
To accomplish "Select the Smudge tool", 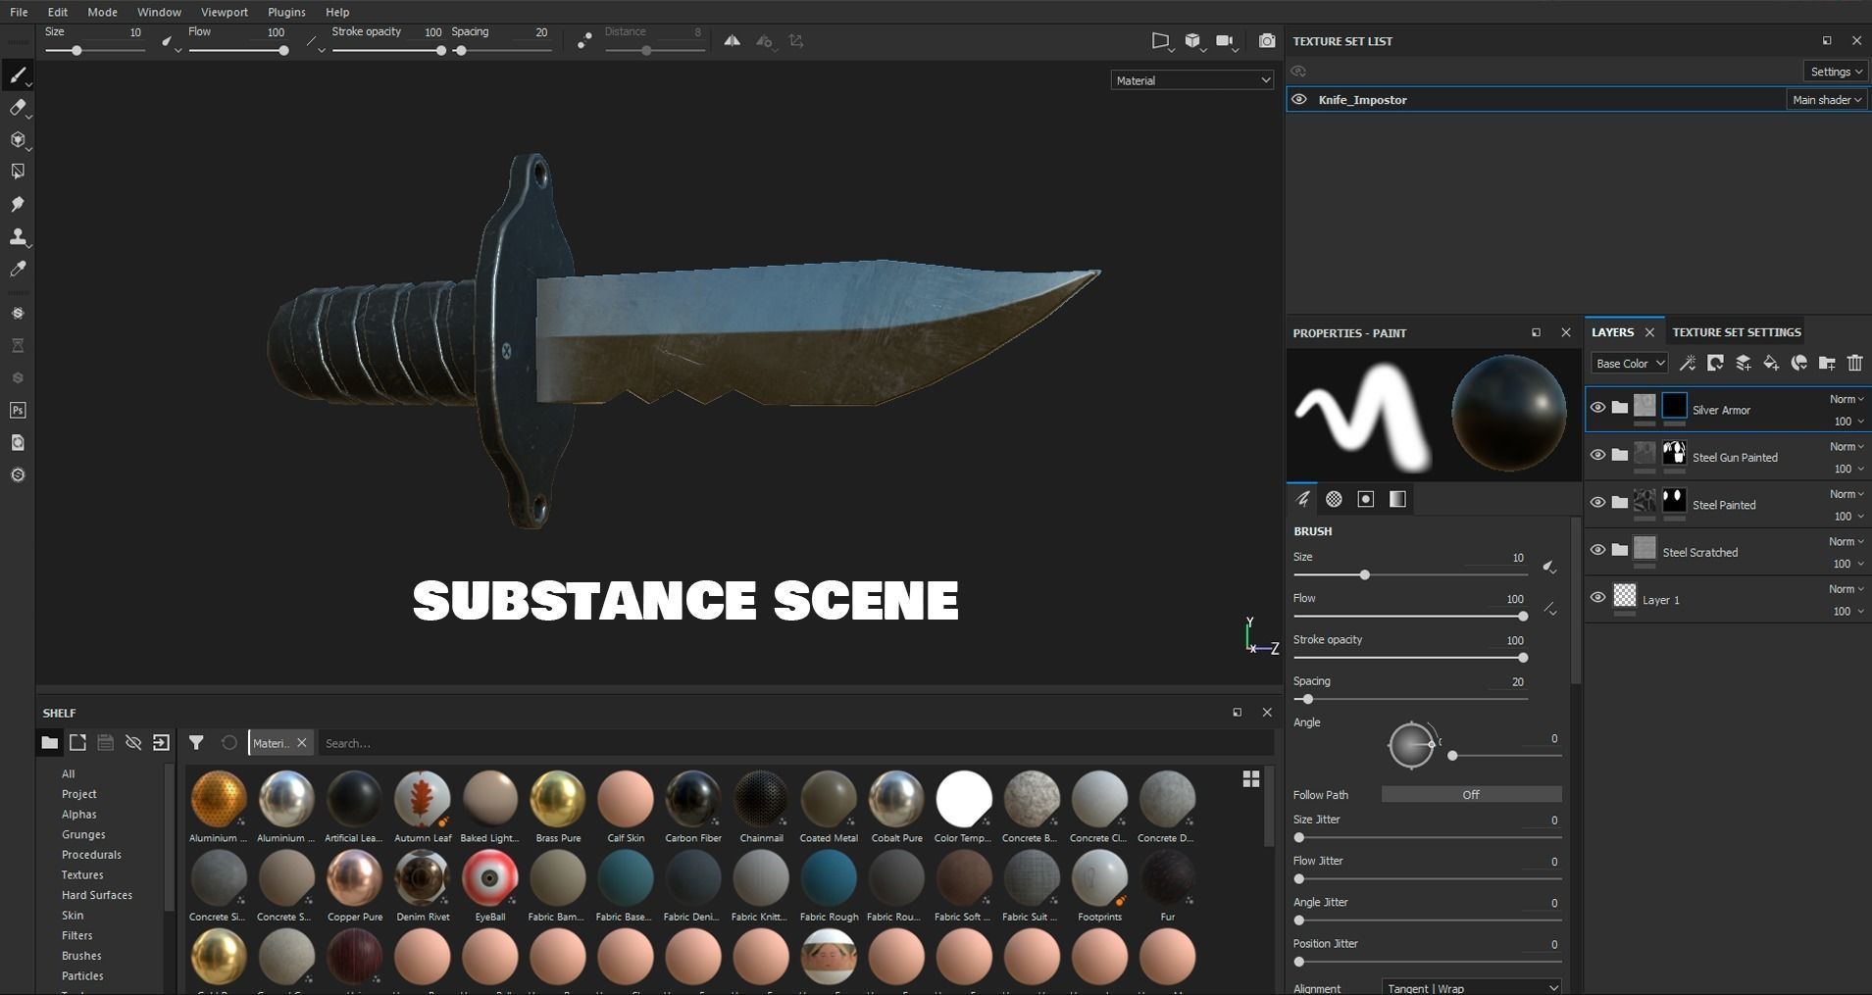I will (18, 204).
